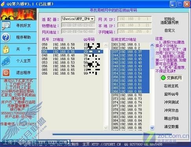Select host [066]192.168.0.66
The height and width of the screenshot is (147, 191).
(130, 91)
